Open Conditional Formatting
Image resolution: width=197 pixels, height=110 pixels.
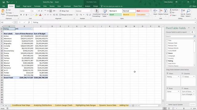point(96,13)
